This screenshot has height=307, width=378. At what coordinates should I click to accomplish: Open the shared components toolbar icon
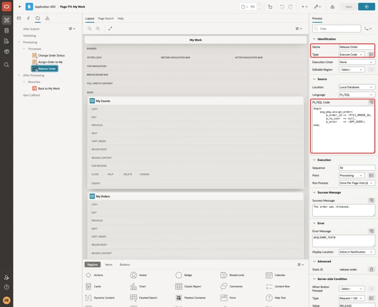332,7
